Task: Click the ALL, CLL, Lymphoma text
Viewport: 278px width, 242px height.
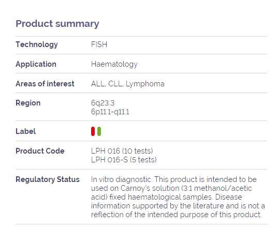Action: click(128, 84)
